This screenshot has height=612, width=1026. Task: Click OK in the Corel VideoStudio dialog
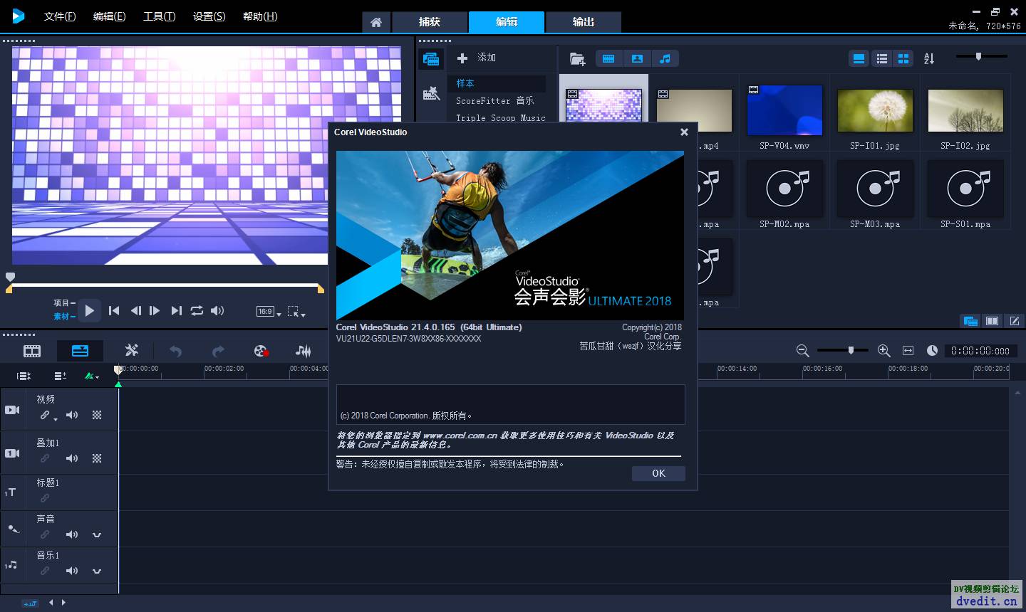[658, 473]
